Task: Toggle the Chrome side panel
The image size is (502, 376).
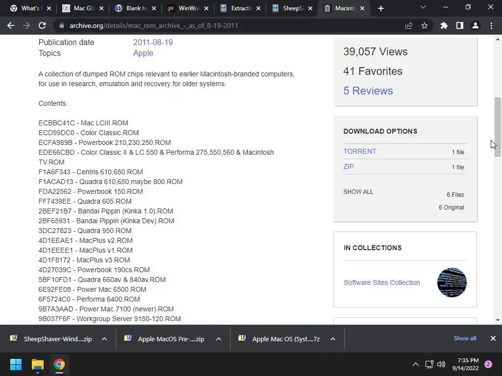Action: pos(460,25)
